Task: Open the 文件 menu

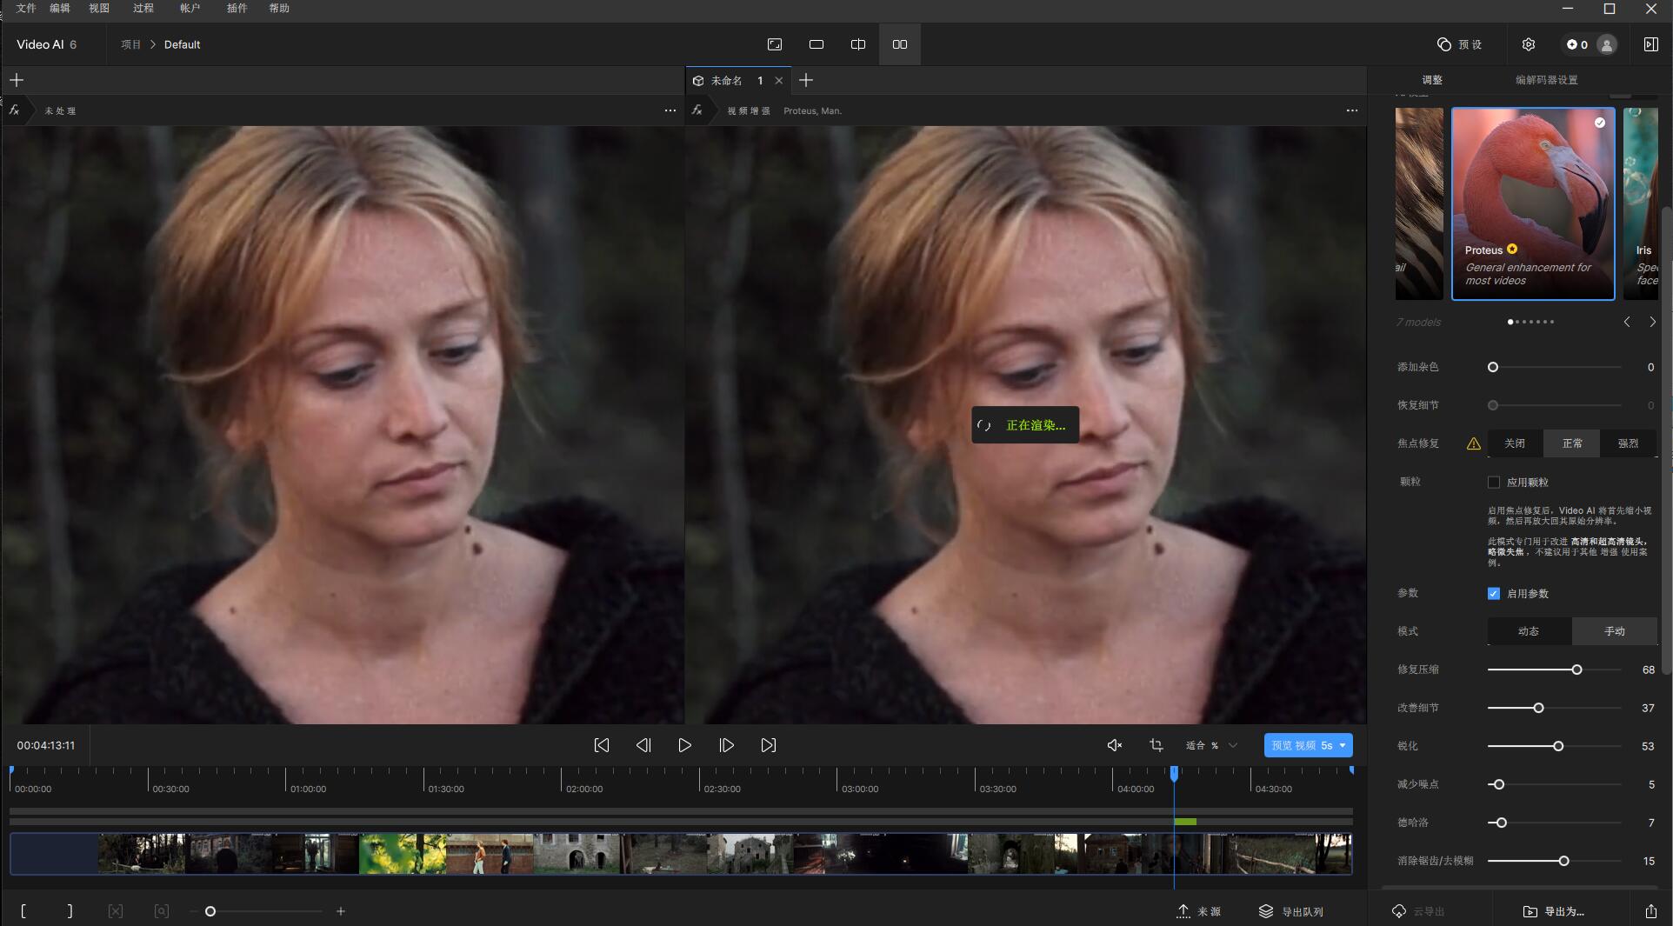Action: point(26,8)
